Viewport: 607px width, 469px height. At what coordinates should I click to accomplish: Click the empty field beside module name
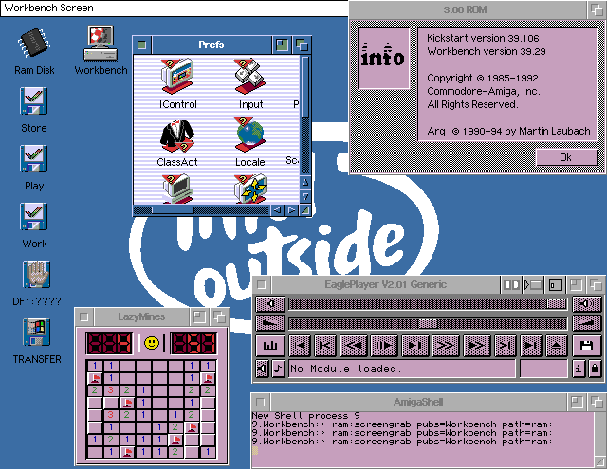[543, 369]
